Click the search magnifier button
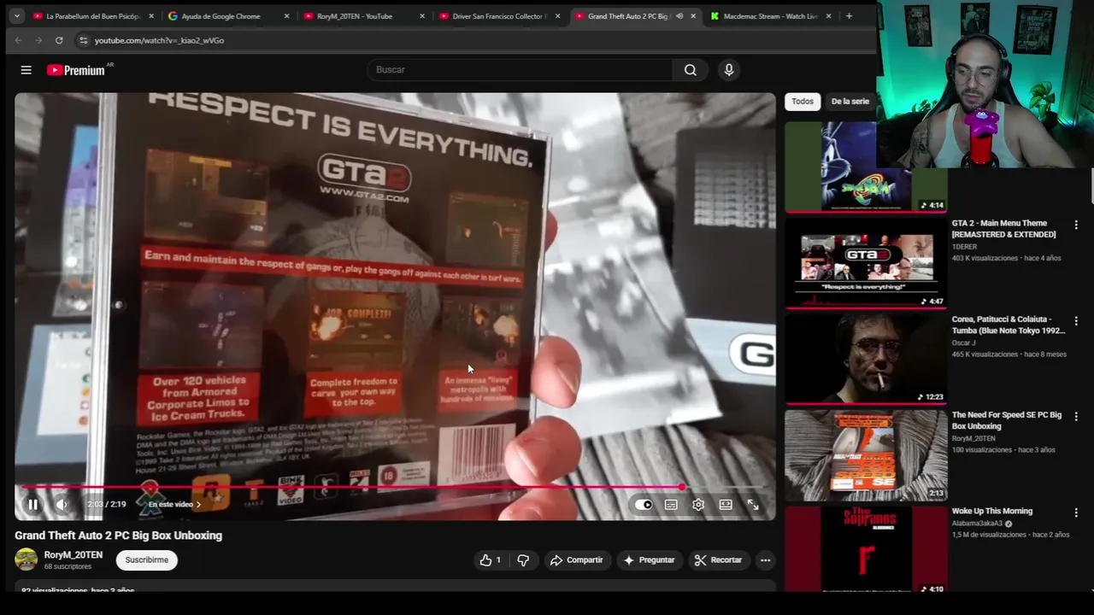The image size is (1094, 615). (x=690, y=70)
